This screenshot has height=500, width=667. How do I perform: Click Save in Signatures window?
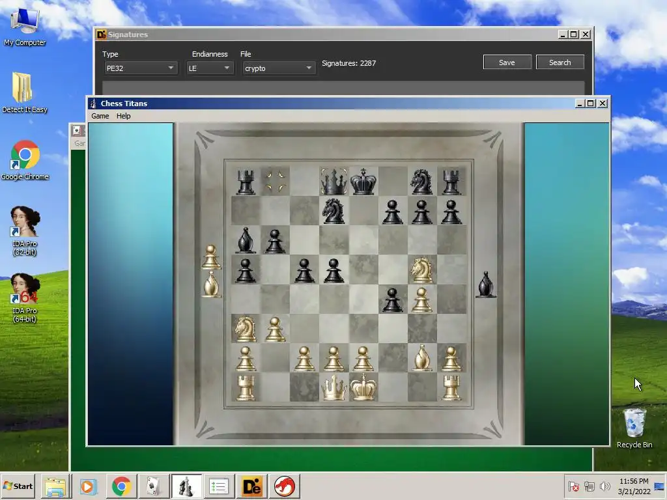507,62
